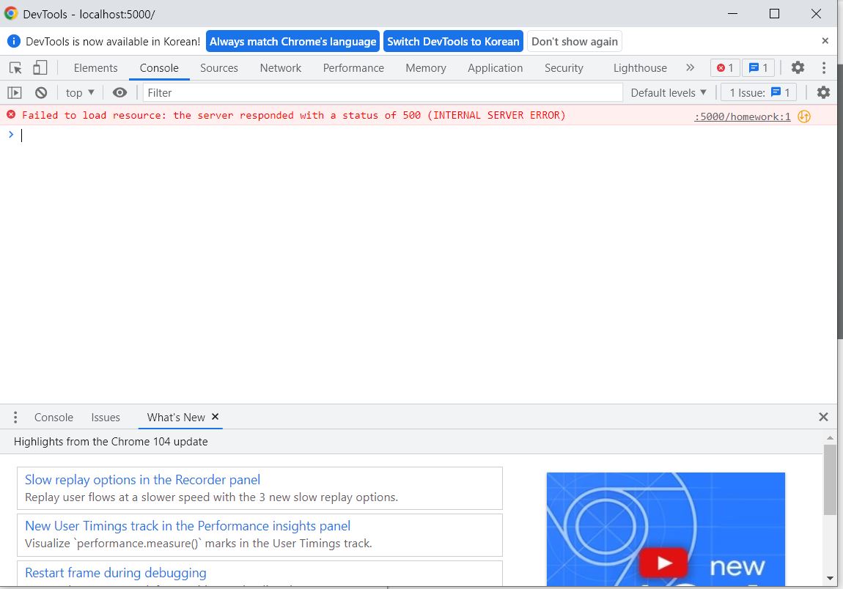Open the Default levels dropdown

coord(669,92)
